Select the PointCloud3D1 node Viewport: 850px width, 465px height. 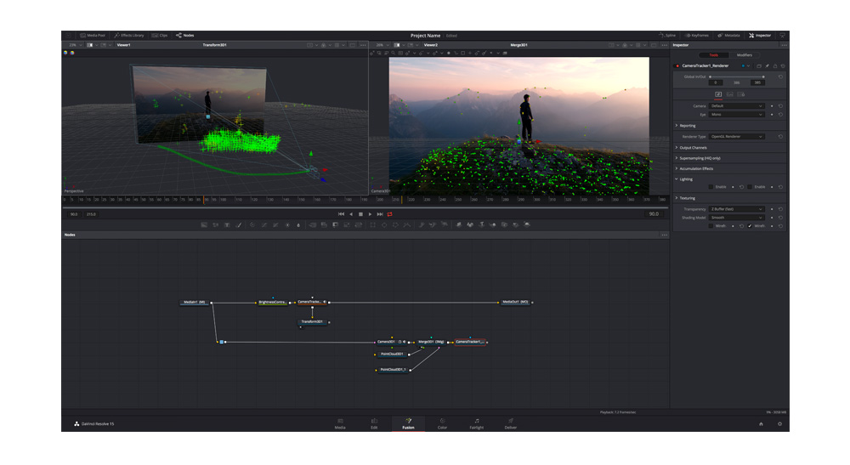(x=391, y=354)
